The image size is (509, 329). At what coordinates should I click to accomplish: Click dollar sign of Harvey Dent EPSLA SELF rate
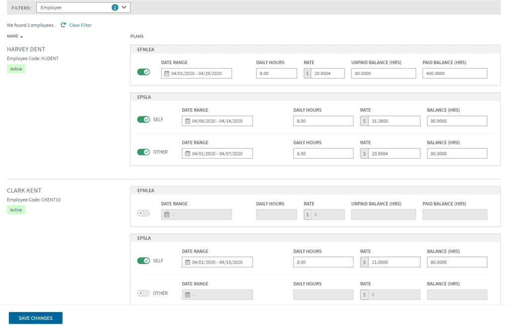coord(364,121)
